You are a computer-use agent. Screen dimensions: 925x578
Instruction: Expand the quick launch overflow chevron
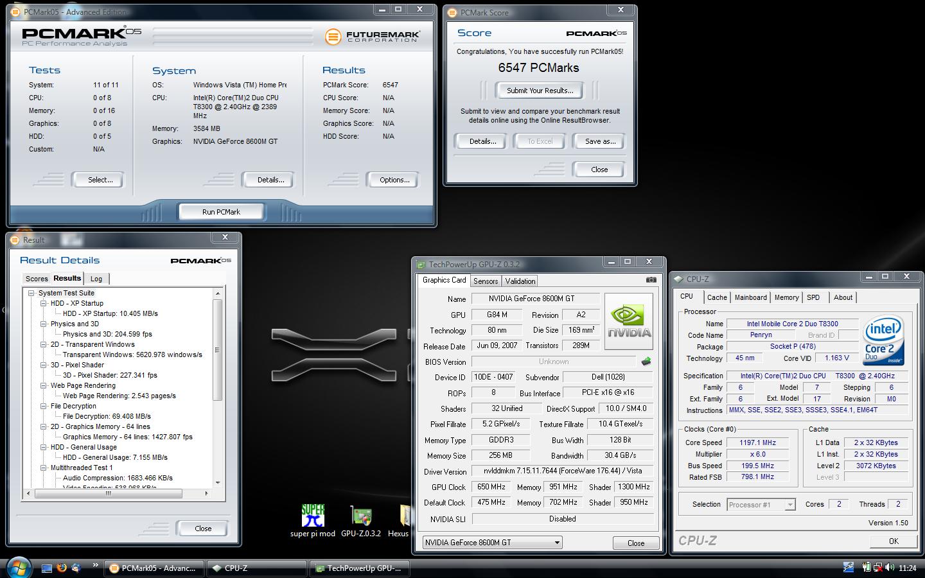(96, 565)
